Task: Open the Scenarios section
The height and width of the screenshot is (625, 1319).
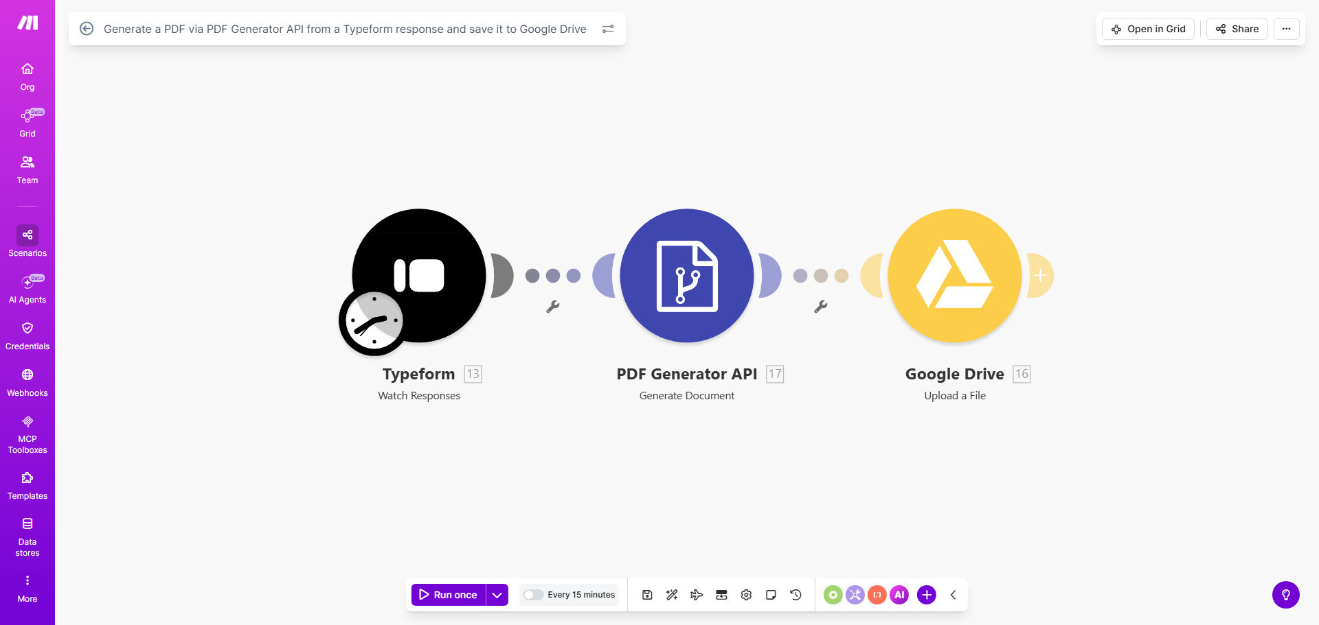Action: click(27, 242)
